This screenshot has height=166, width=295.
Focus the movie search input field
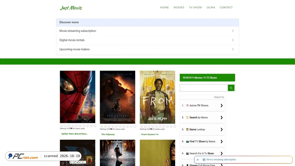pos(204,88)
